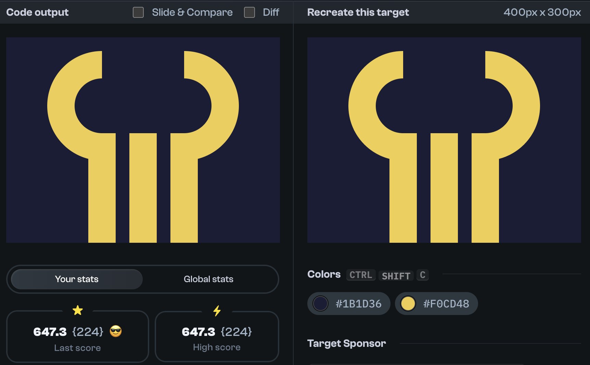The image size is (590, 365).
Task: Click the yellow color swatch circle
Action: [x=408, y=303]
